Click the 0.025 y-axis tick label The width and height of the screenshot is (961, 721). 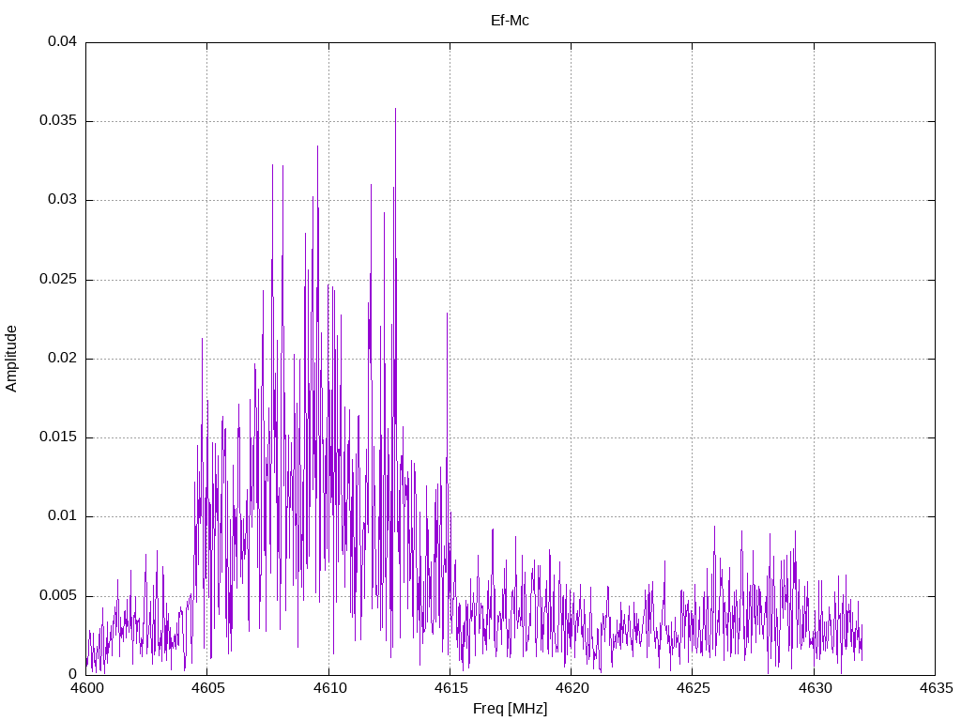tap(59, 279)
